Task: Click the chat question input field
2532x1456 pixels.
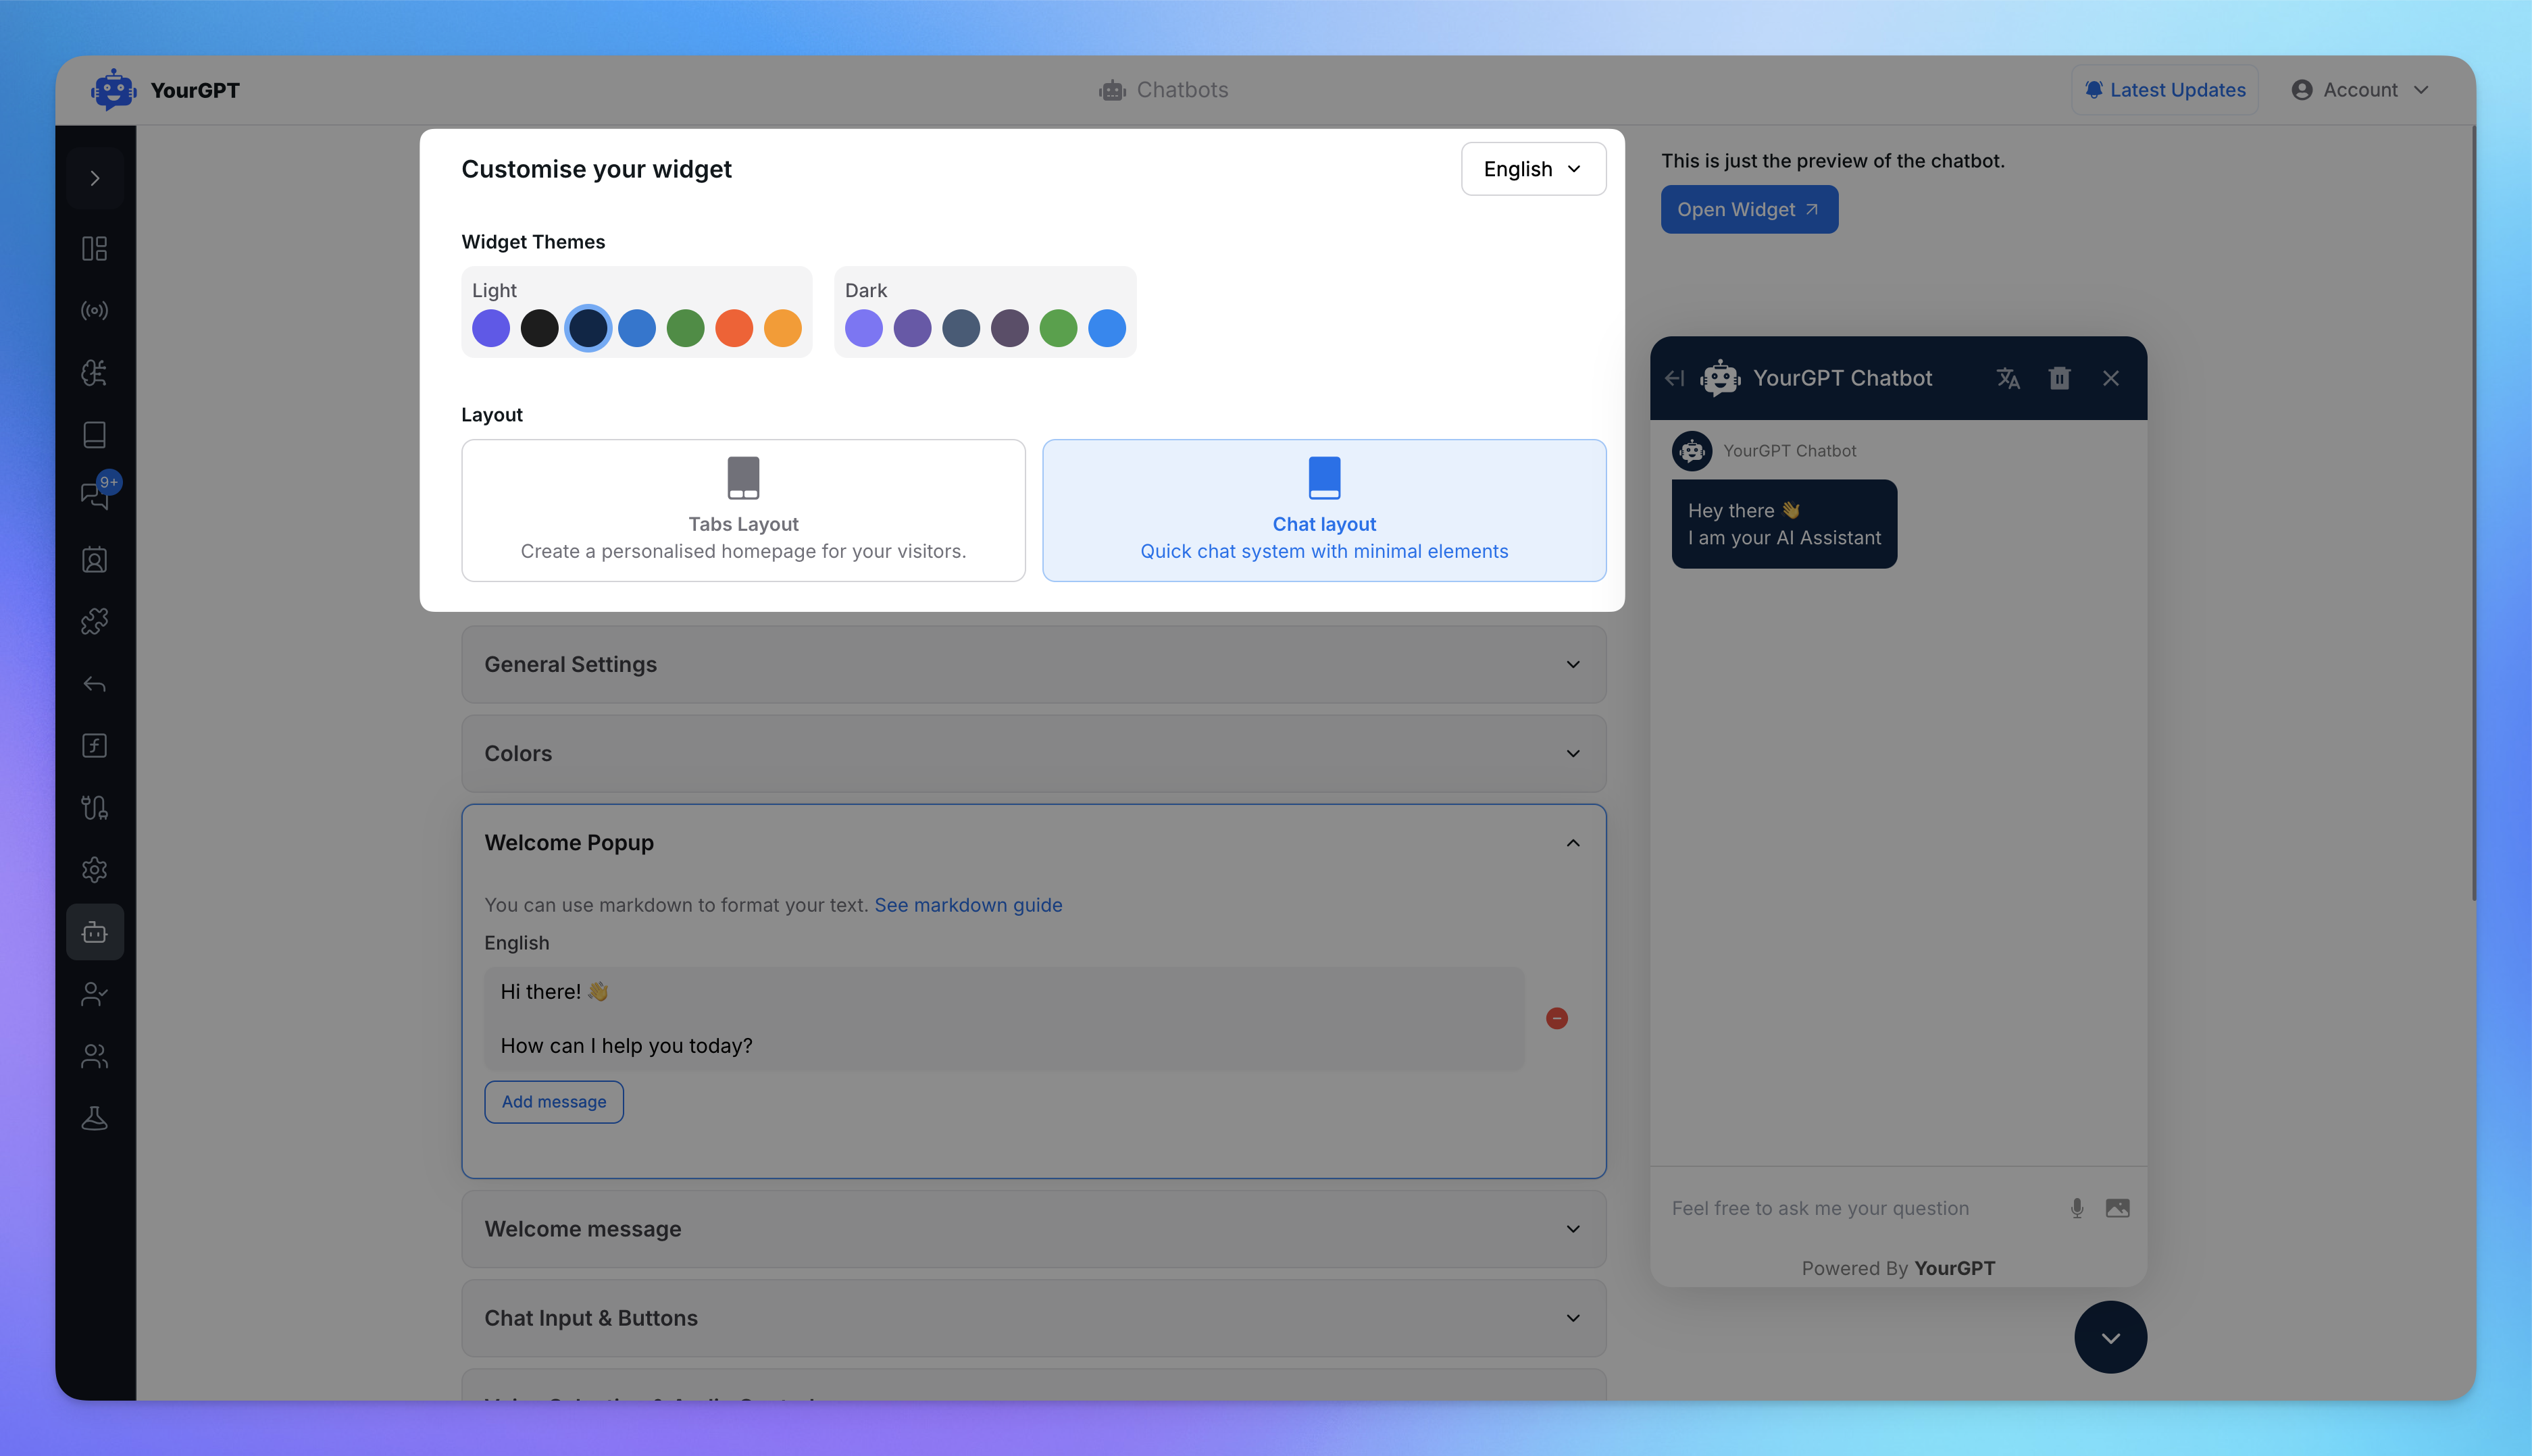Action: (x=1860, y=1208)
